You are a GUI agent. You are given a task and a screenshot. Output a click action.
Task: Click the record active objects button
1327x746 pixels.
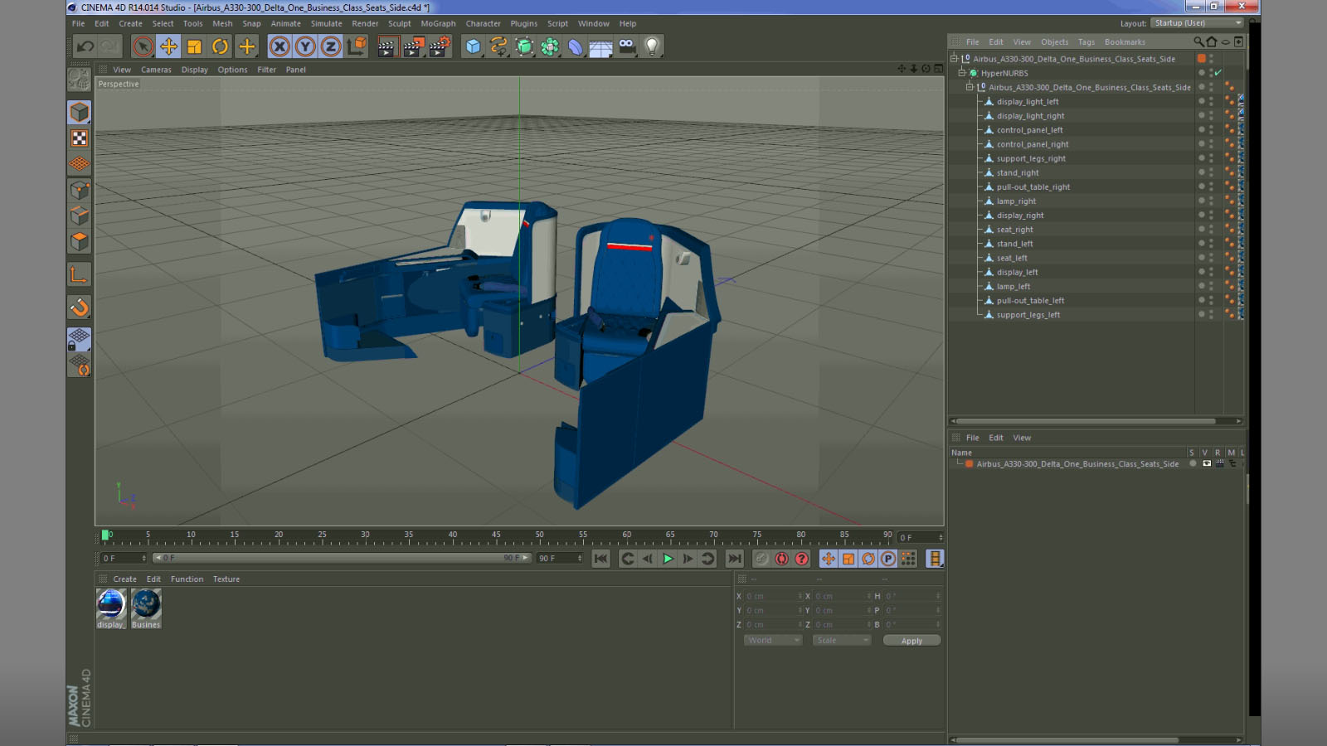click(761, 559)
